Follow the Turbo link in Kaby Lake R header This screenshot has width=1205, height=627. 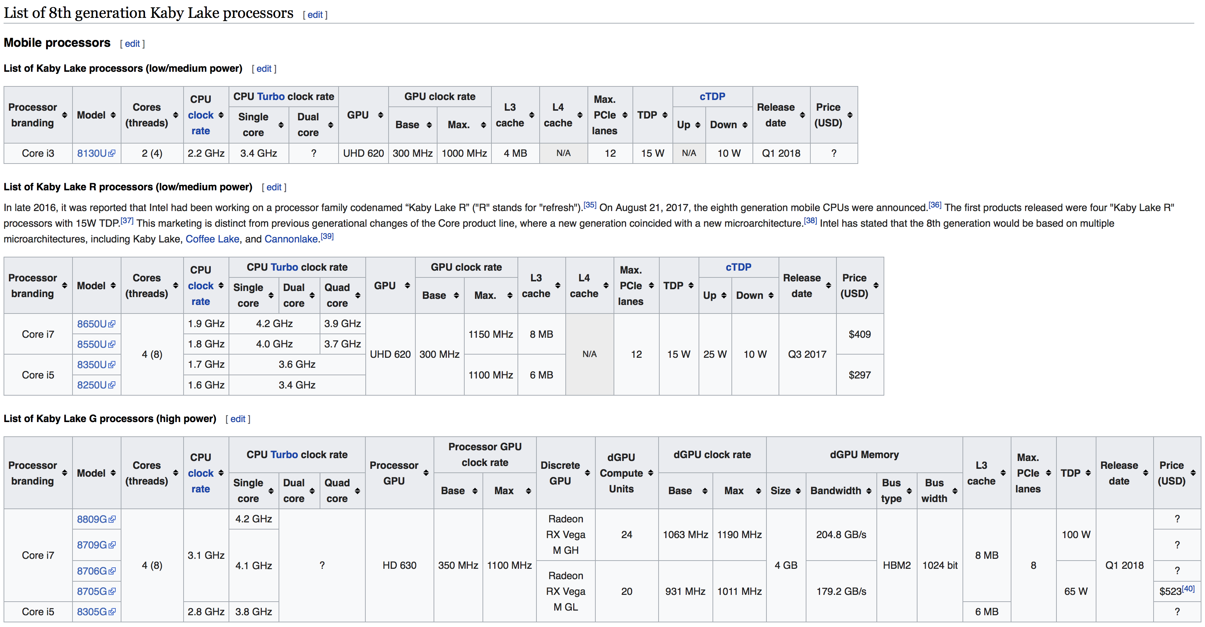[284, 267]
